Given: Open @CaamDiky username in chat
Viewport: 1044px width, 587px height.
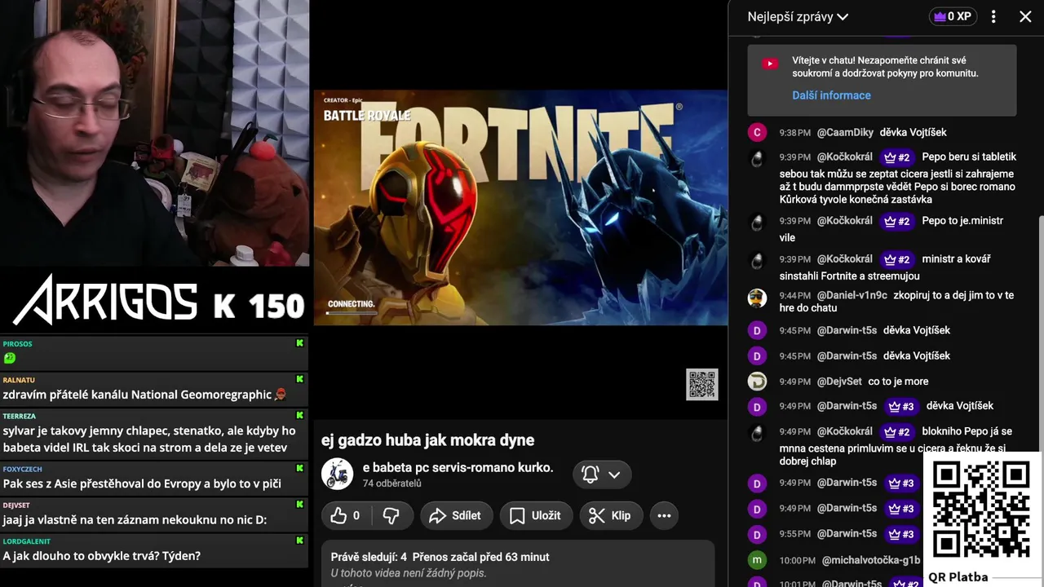Looking at the screenshot, I should coord(845,132).
